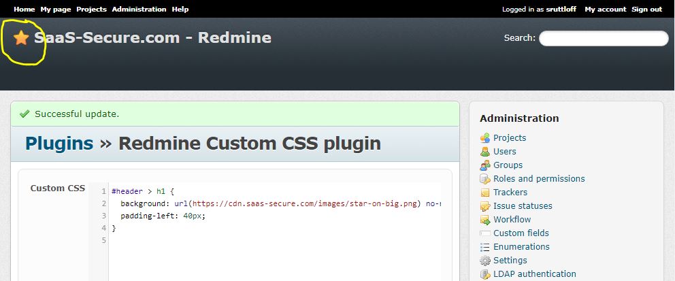Open Custom fields link
Screen dimensions: 675x281
click(521, 233)
